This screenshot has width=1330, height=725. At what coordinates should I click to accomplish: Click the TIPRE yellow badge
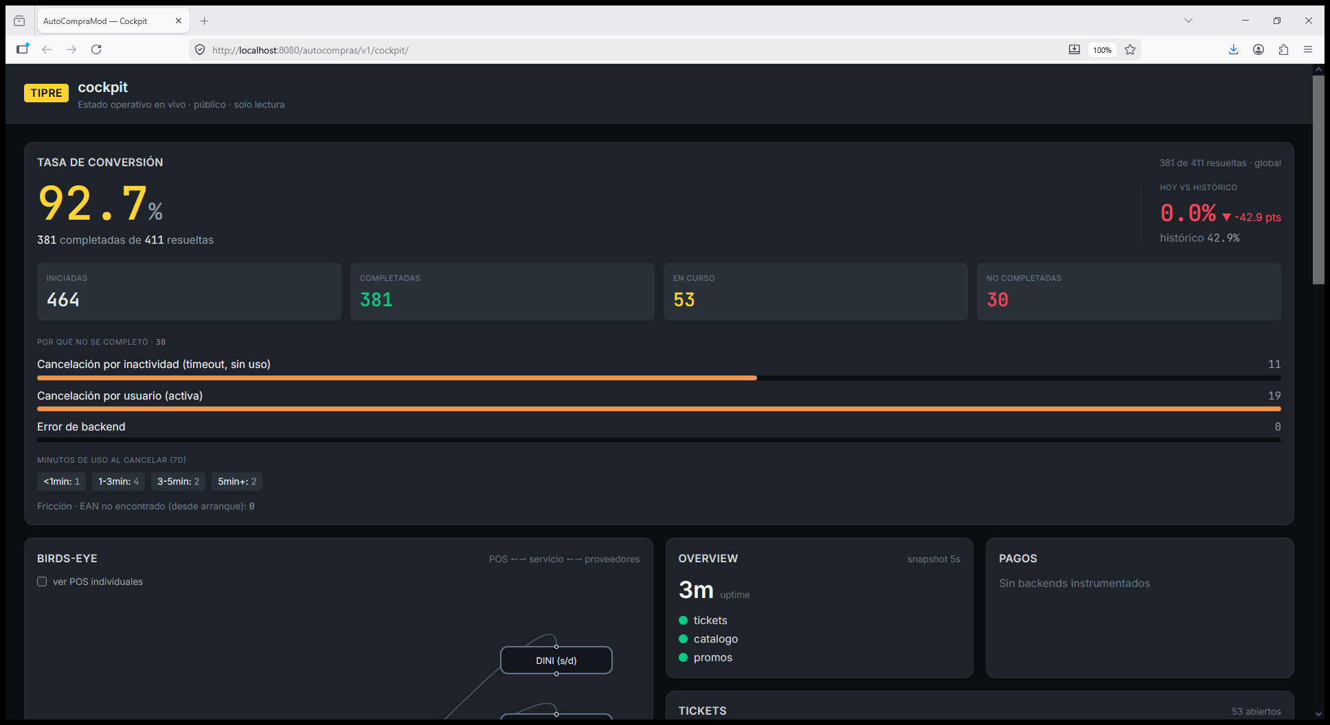[46, 93]
